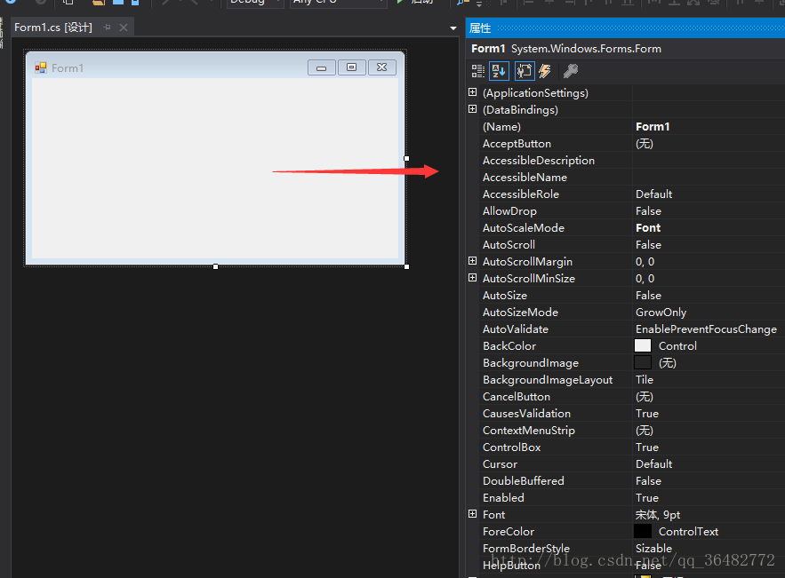The image size is (785, 578).
Task: Click AutoSize value False
Action: point(648,296)
